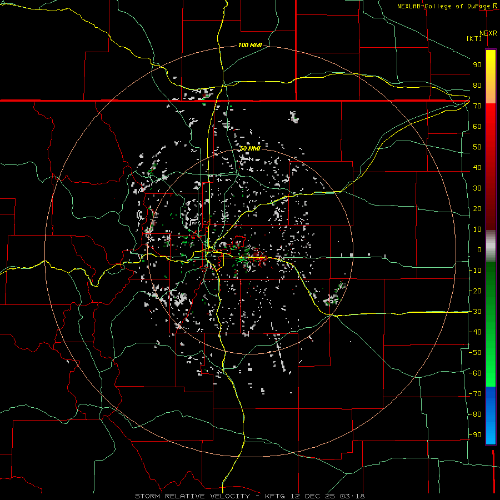Click the peach segment between 70 and 80
Image resolution: width=500 pixels, height=500 pixels.
tap(491, 95)
